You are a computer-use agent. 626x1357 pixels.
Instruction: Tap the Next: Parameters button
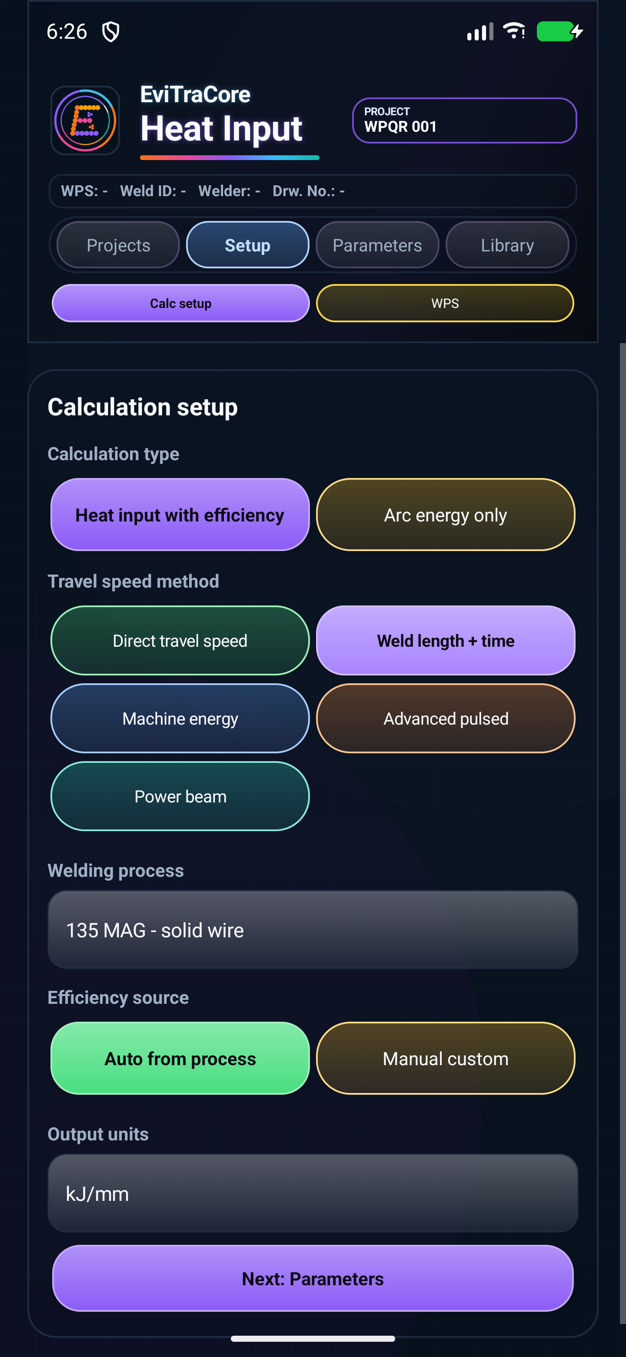coord(313,1279)
